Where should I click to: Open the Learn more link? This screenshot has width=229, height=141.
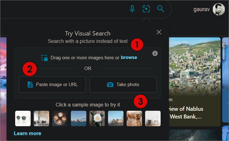[x=27, y=133]
